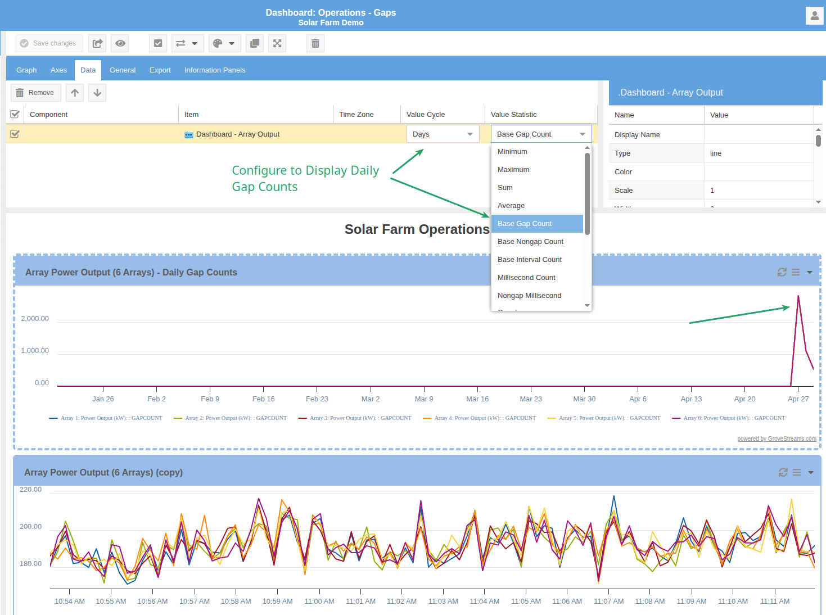The image size is (826, 615).
Task: Expand the Array Power Output (copy) dropdown arrow
Action: [811, 472]
